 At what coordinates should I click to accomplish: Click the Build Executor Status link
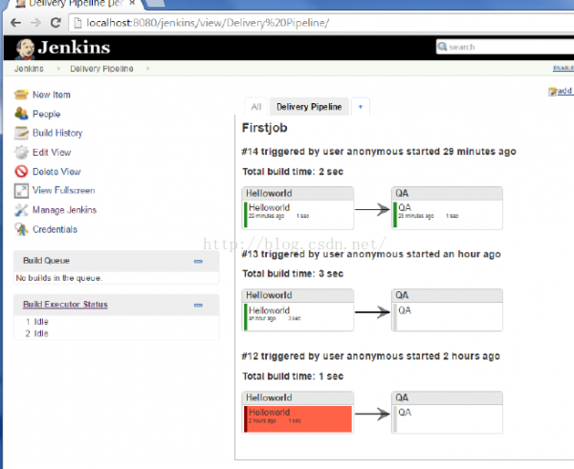(65, 305)
